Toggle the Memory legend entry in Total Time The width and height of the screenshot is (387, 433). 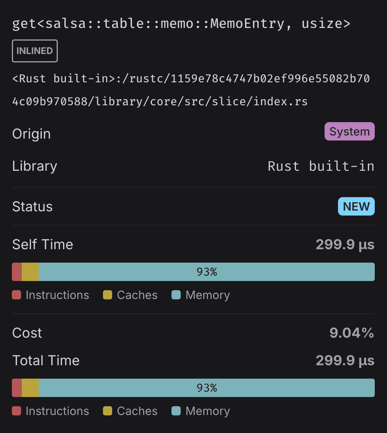pyautogui.click(x=201, y=411)
